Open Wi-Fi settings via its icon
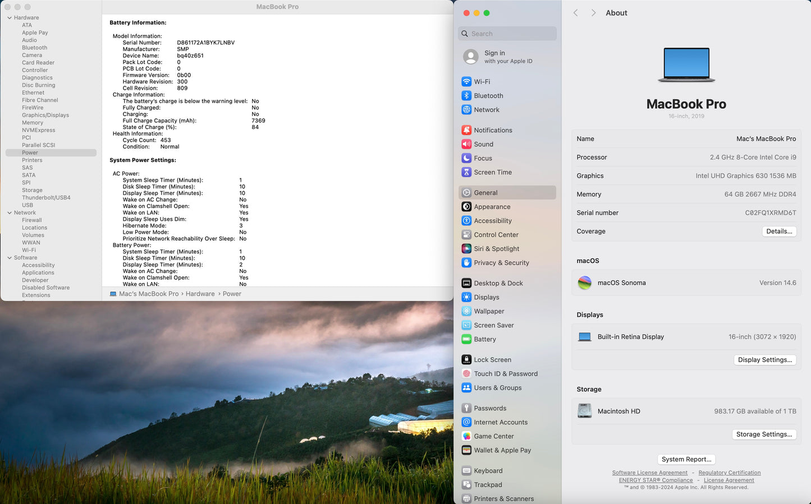Screen dimensions: 811x504 click(x=466, y=82)
